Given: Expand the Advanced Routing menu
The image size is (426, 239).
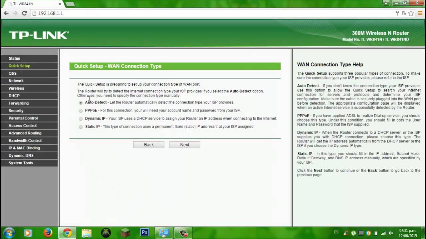Looking at the screenshot, I should coord(29,133).
